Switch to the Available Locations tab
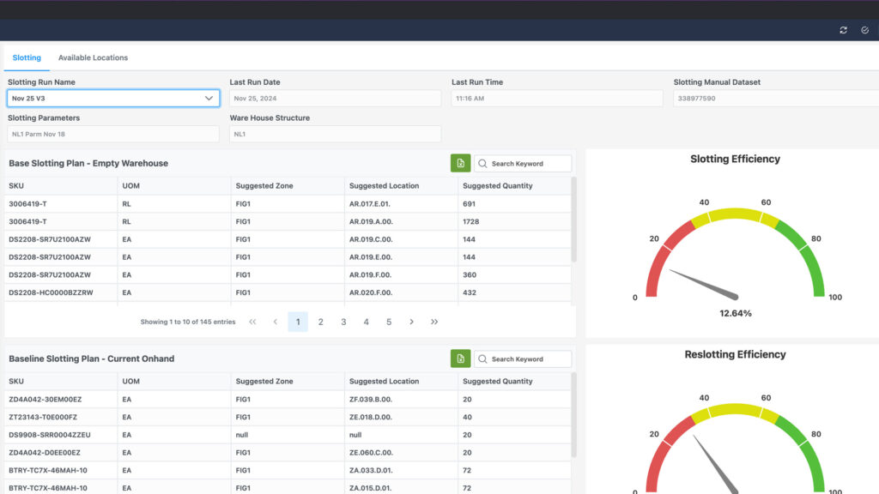Screen dimensions: 879x494 93,57
